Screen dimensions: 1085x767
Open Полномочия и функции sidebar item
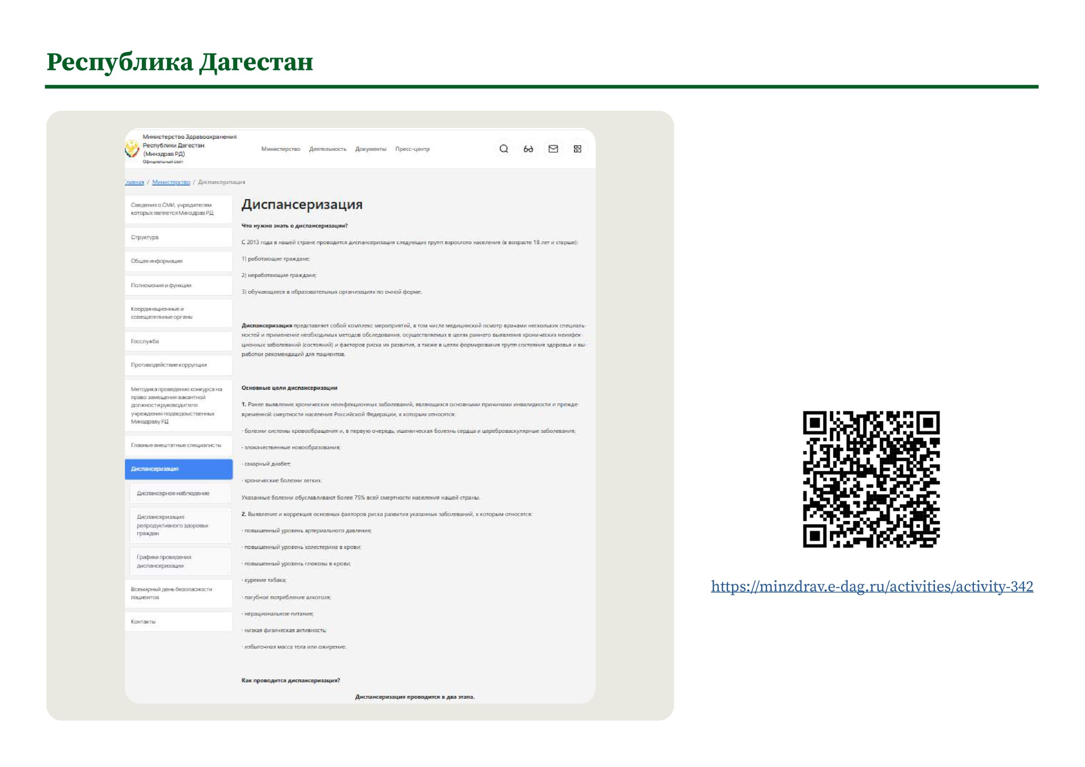pyautogui.click(x=178, y=285)
